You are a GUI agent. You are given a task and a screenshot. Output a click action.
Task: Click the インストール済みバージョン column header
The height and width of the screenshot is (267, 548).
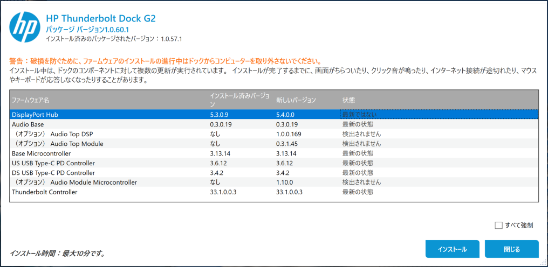coord(241,100)
